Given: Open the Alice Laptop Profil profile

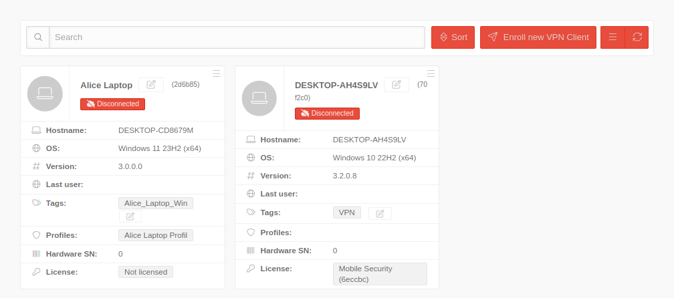Looking at the screenshot, I should (156, 235).
